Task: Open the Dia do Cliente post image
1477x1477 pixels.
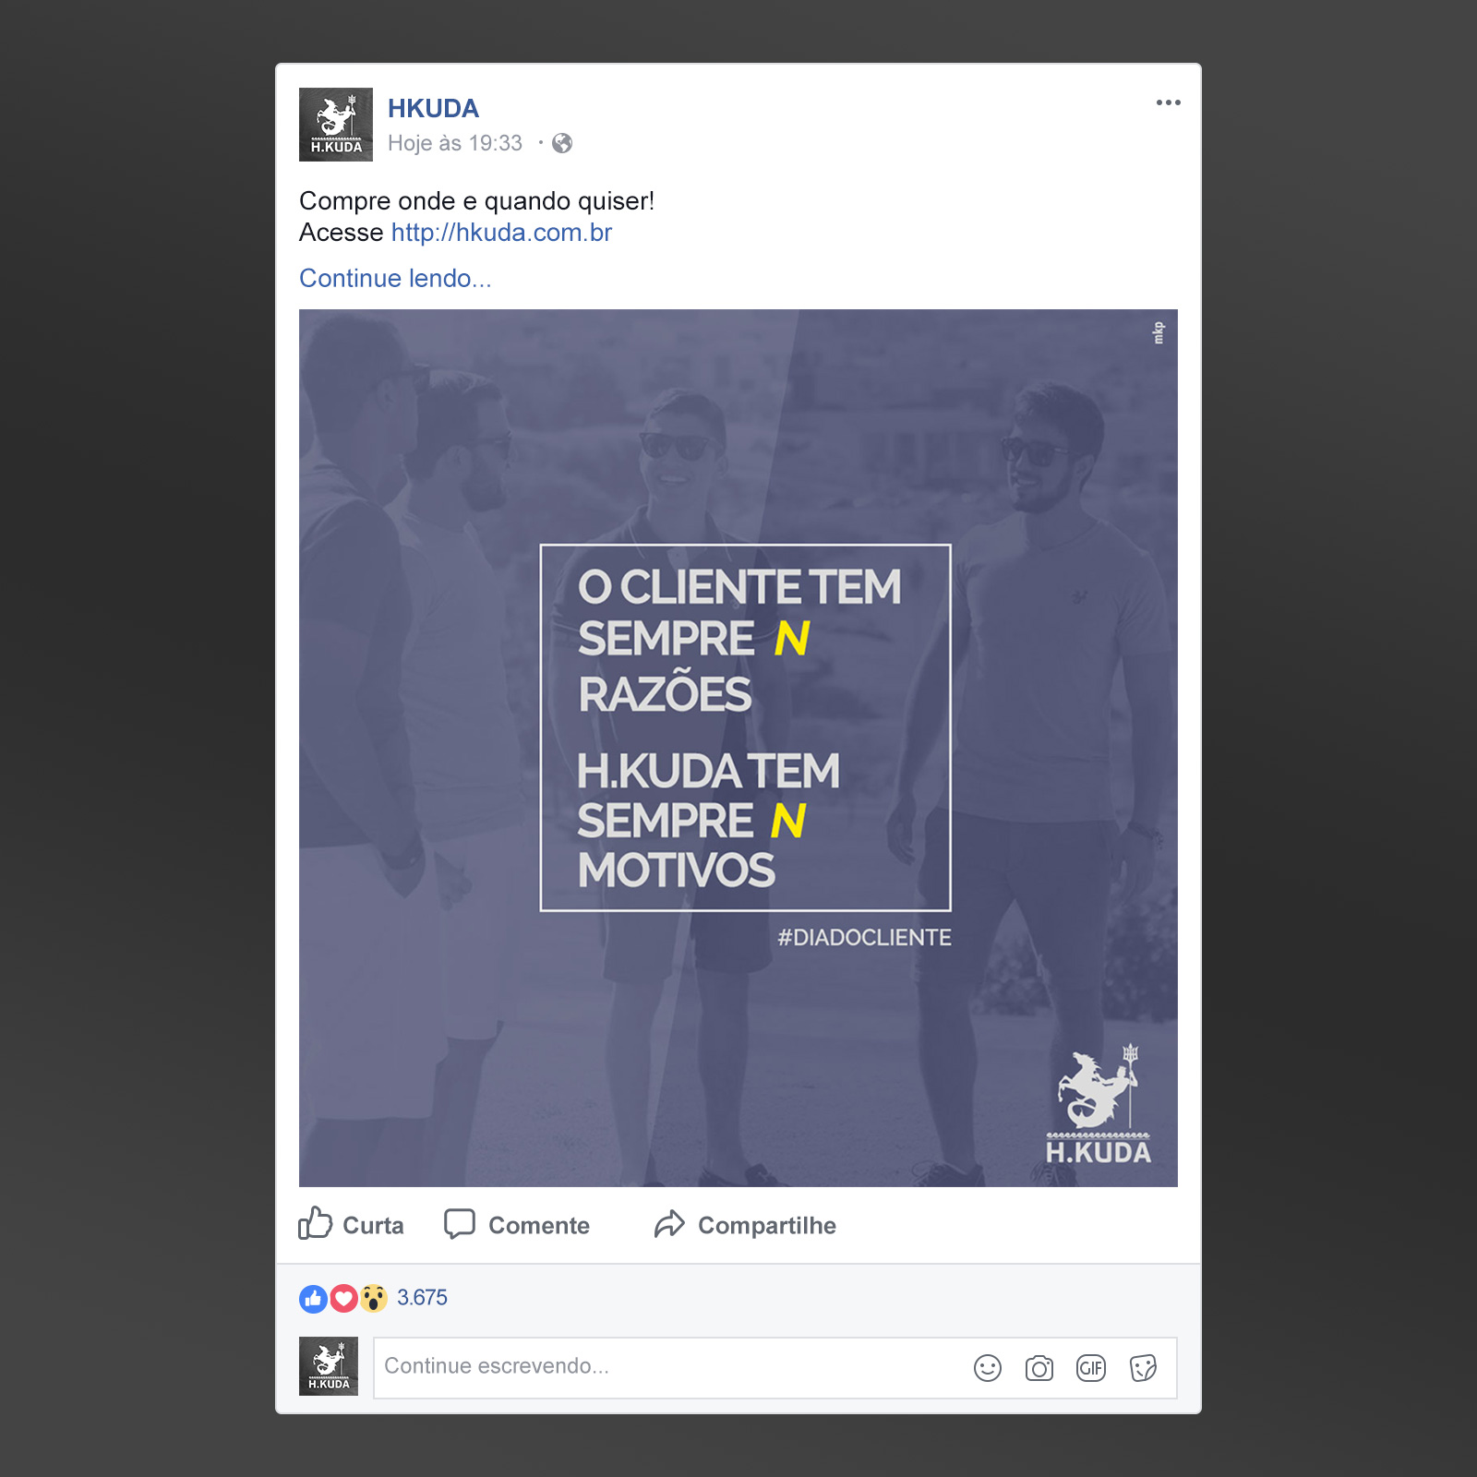Action: [738, 748]
